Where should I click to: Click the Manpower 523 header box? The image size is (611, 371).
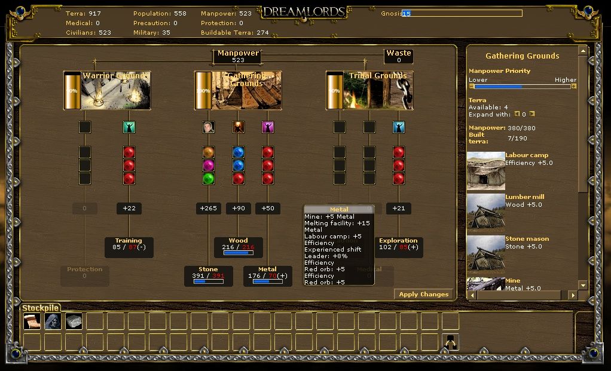point(238,56)
